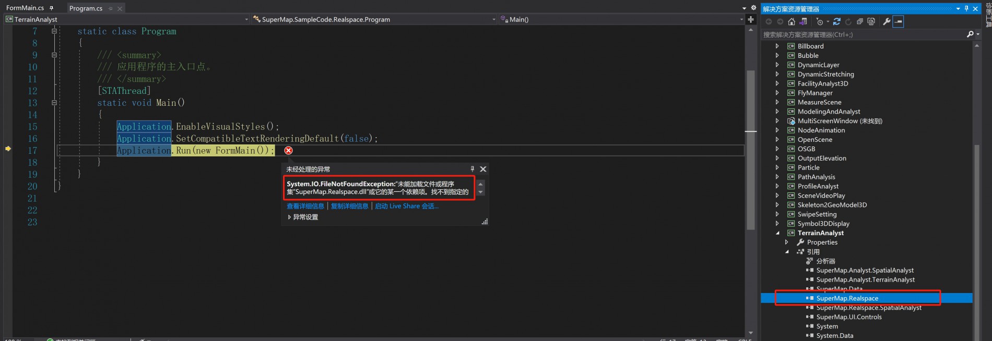Close the Program.cs tab

point(120,8)
